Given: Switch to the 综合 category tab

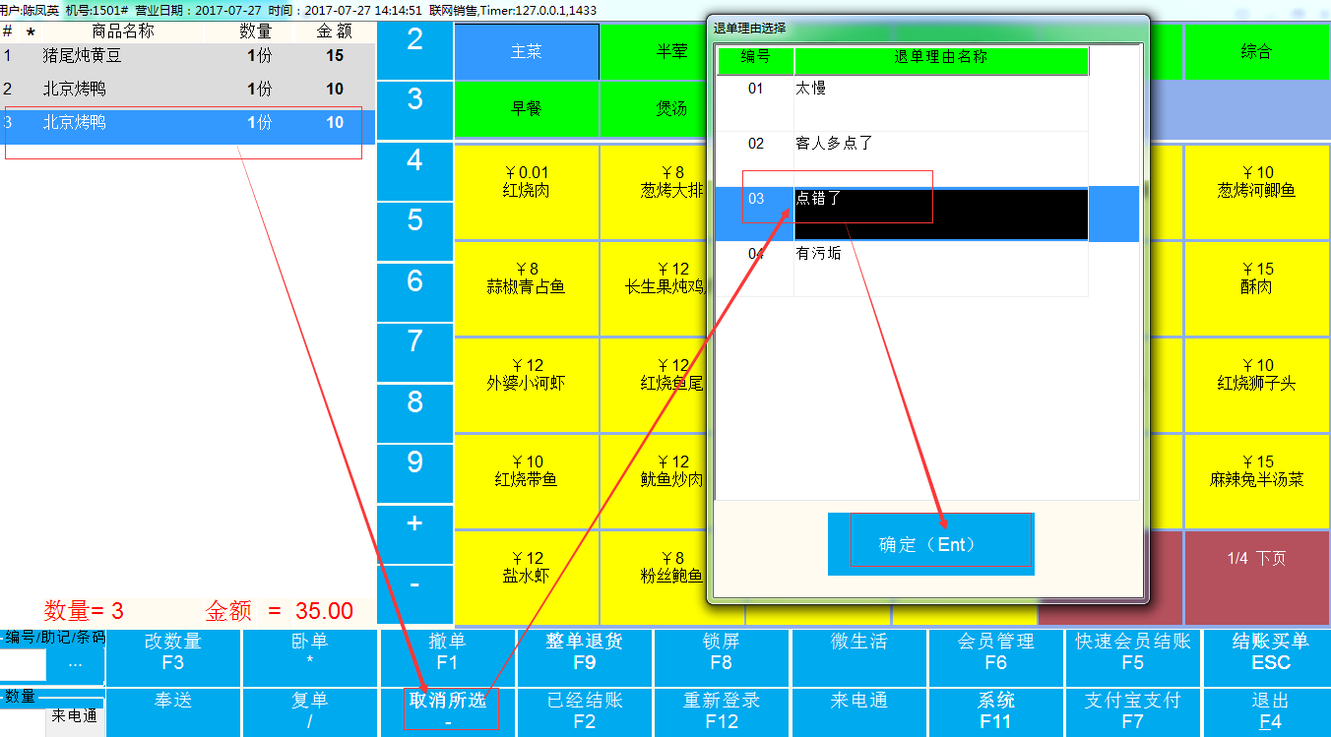Looking at the screenshot, I should 1256,52.
